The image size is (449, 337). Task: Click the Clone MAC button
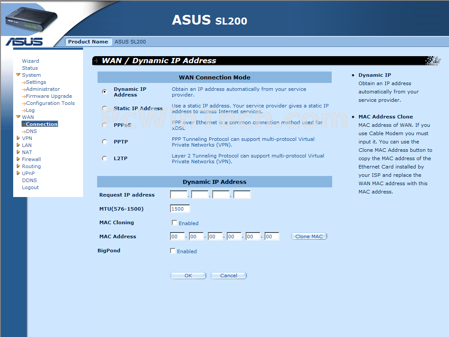(x=309, y=237)
